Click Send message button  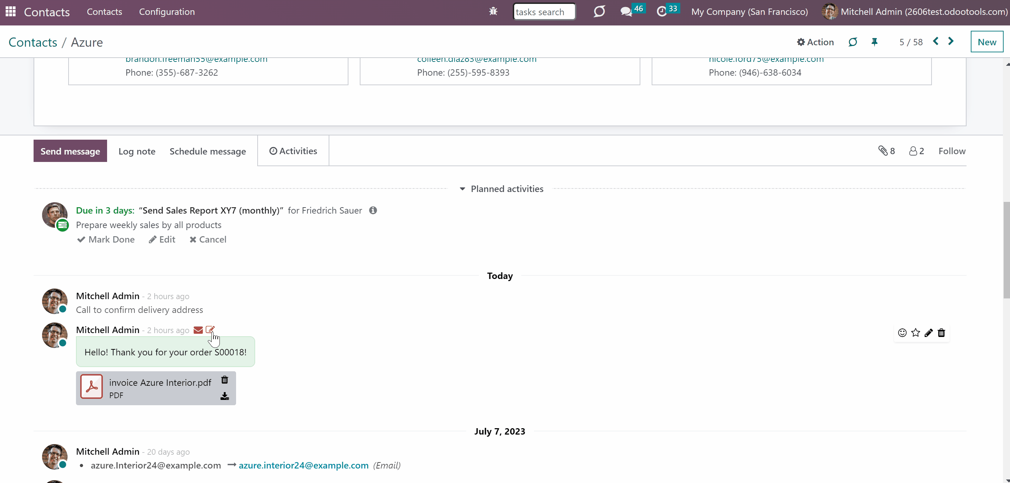pos(70,151)
